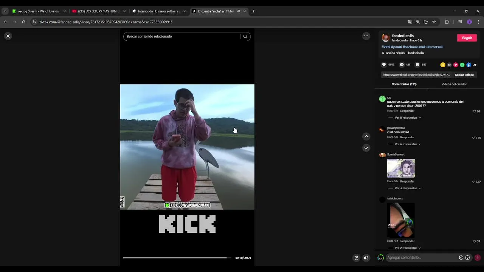484x272 pixels.
Task: Open the emoji picker
Action: [x=467, y=258]
